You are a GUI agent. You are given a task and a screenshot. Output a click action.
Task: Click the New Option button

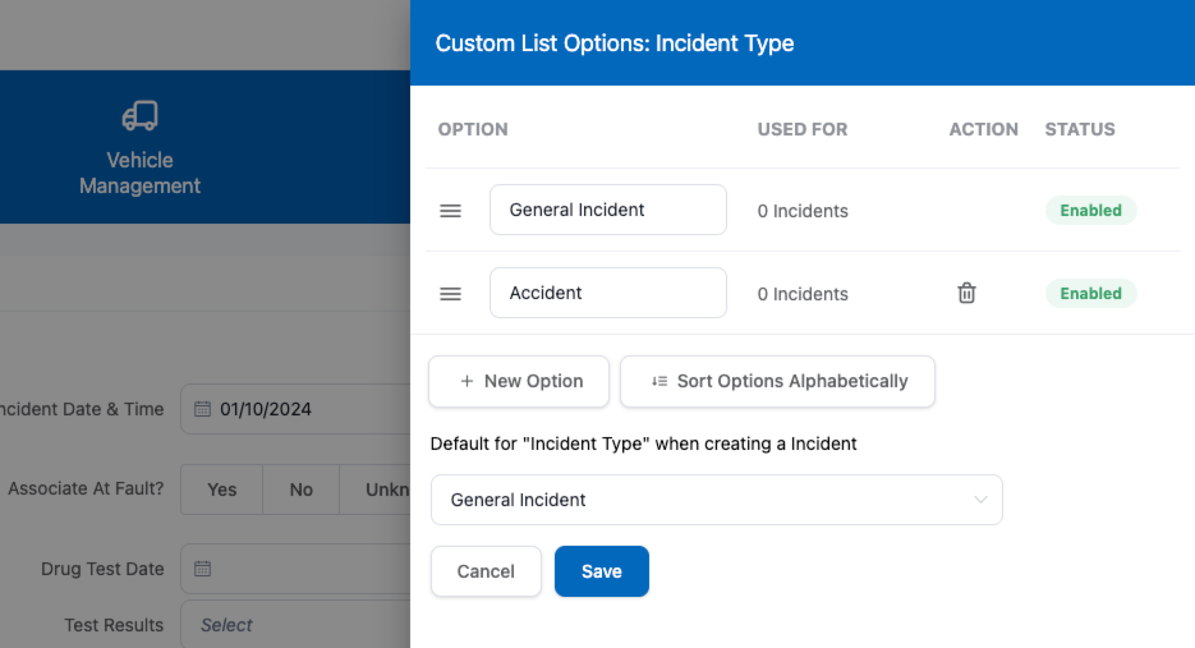[x=519, y=382]
